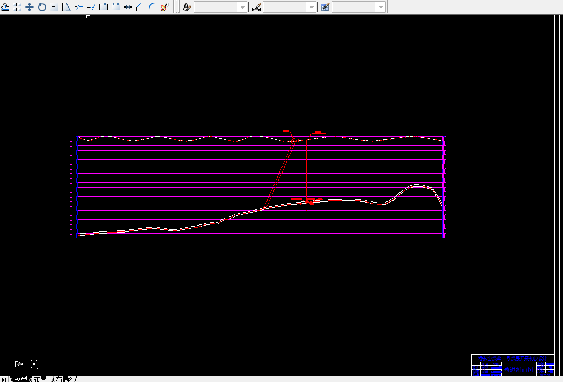Select the Scale tool
This screenshot has height=382, width=563.
coord(54,7)
